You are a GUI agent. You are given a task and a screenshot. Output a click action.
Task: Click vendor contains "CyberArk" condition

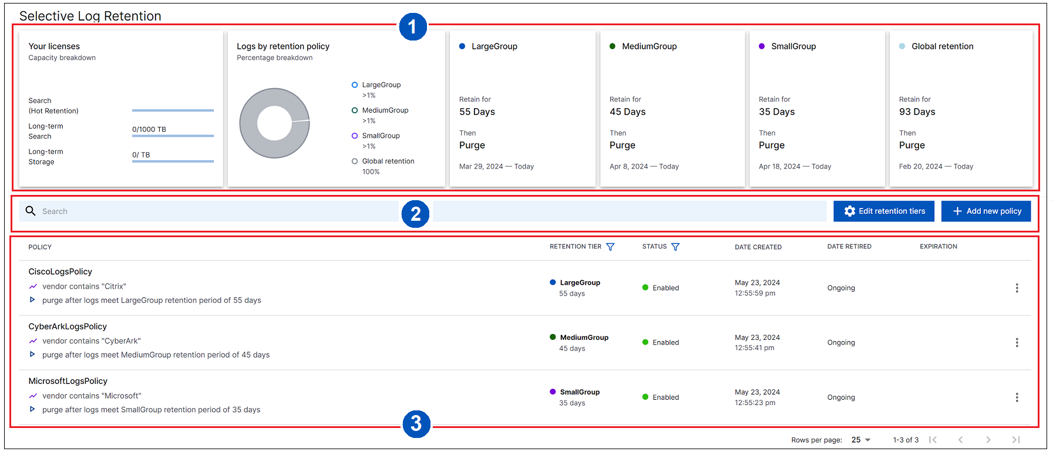[92, 341]
